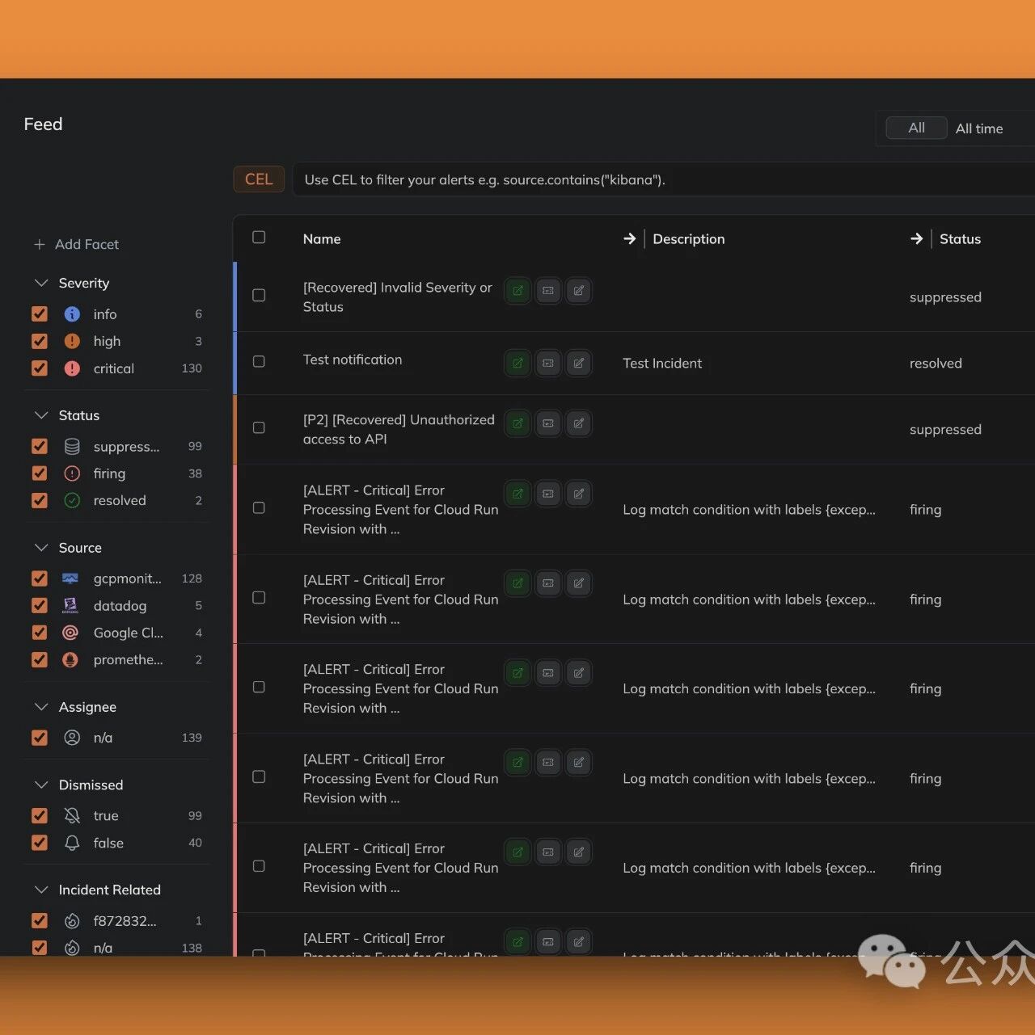Click the Feed page heading
Image resolution: width=1035 pixels, height=1035 pixels.
tap(43, 124)
